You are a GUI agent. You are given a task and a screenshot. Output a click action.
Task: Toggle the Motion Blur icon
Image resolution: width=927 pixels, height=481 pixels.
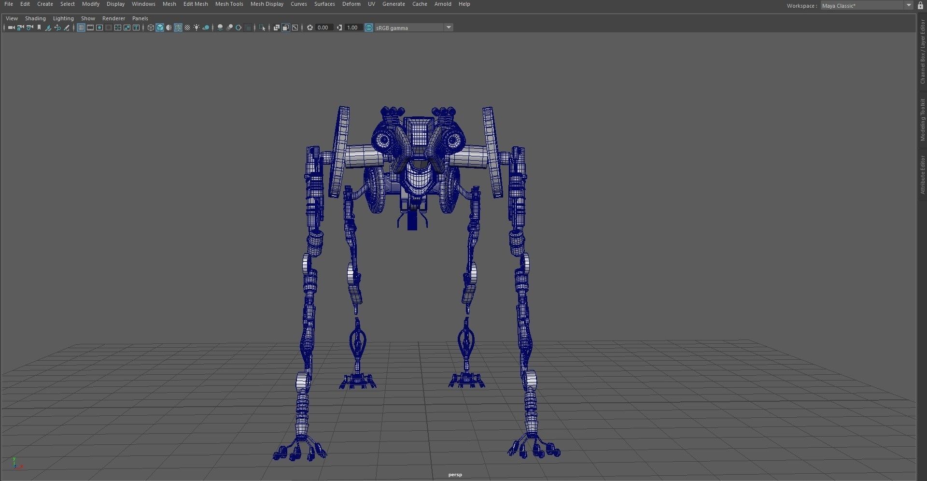(229, 28)
